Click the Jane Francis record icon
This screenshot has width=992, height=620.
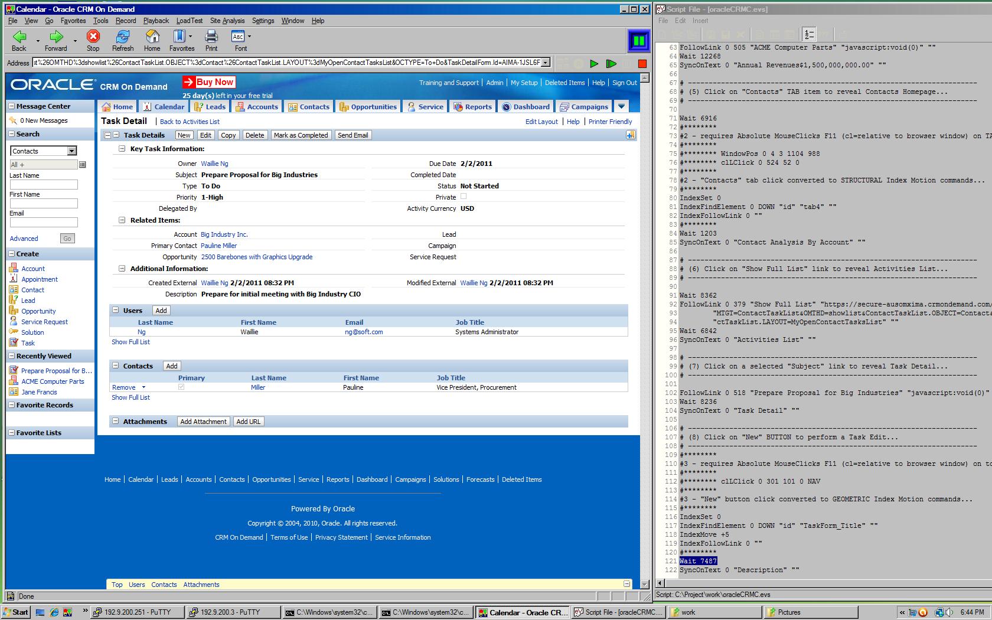[x=14, y=392]
